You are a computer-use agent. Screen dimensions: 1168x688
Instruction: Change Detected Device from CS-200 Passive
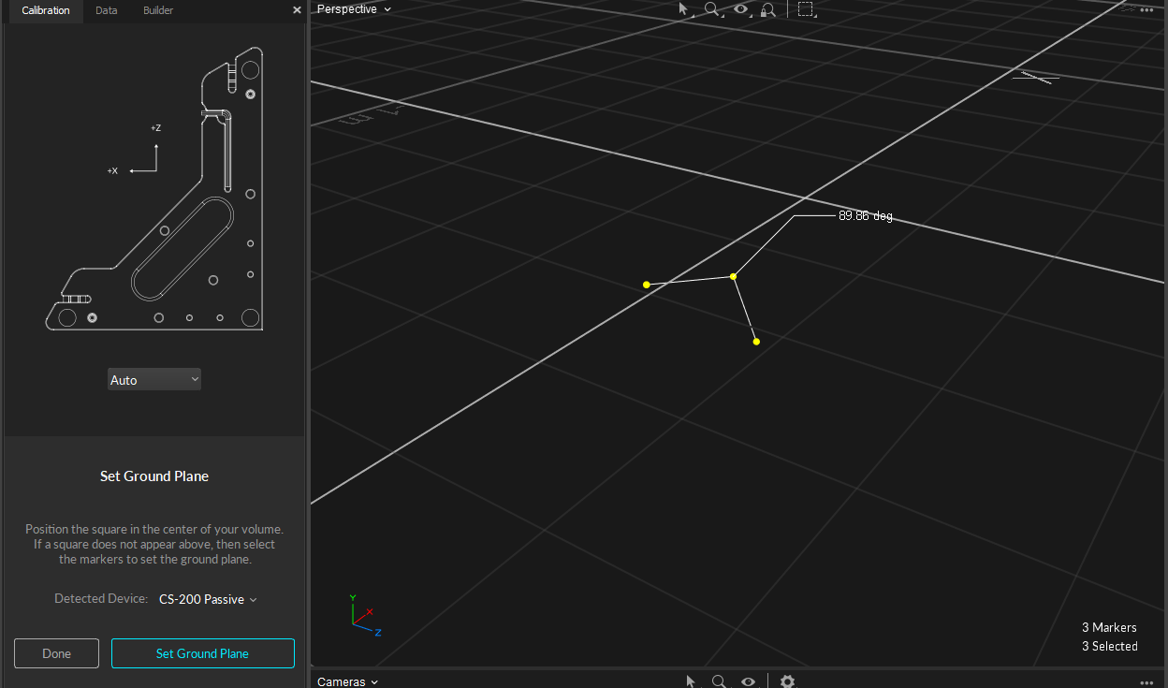pyautogui.click(x=208, y=599)
